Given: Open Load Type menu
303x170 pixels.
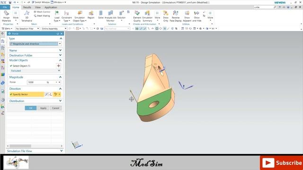Looking at the screenshot, I should pos(57,16).
